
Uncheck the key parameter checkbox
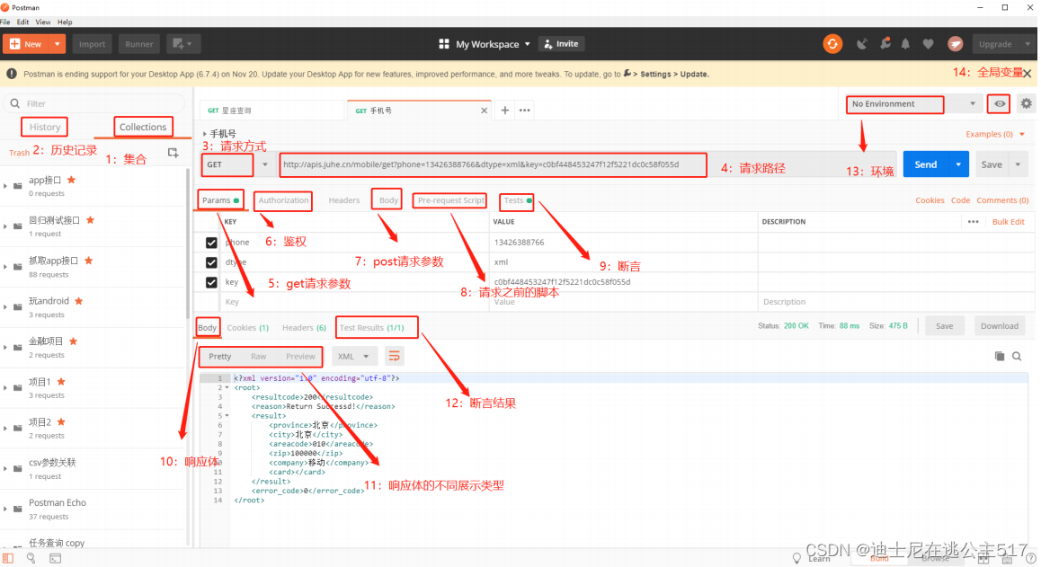pyautogui.click(x=211, y=282)
